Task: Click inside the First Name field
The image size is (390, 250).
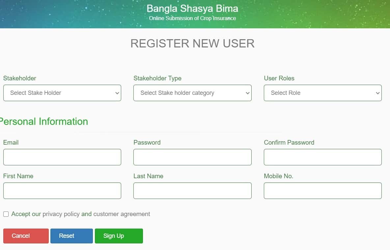Action: [x=62, y=191]
